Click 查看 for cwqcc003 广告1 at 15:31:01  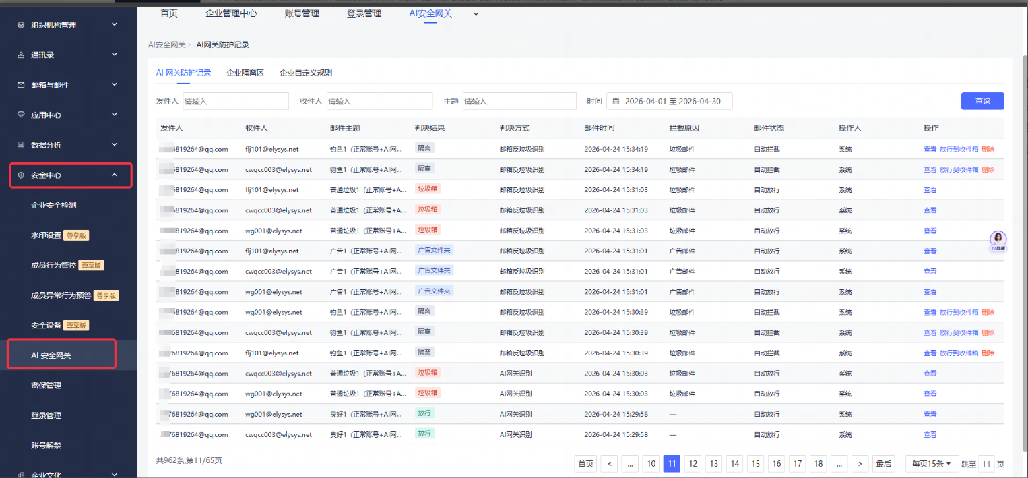(930, 271)
